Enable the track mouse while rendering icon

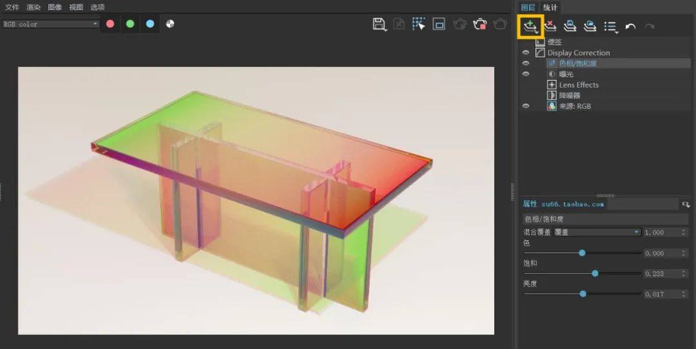(x=418, y=24)
